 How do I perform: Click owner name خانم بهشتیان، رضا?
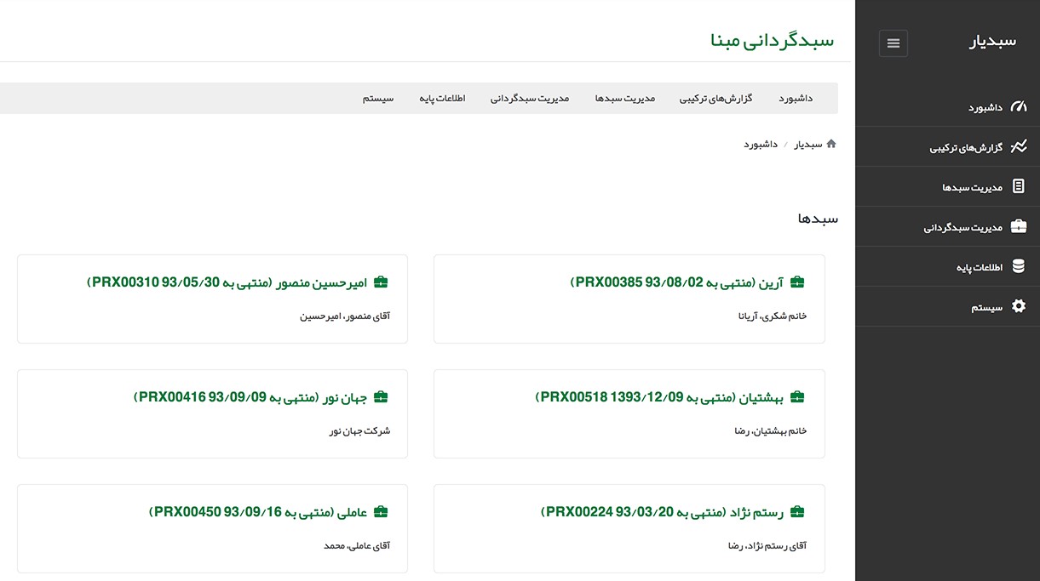pos(771,431)
